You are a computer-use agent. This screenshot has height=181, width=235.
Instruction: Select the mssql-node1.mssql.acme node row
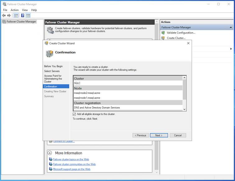128,98
